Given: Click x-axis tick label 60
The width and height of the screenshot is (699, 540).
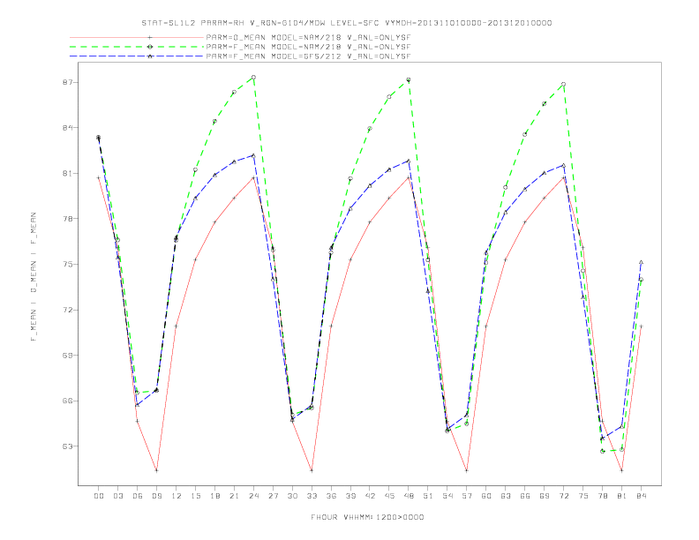Looking at the screenshot, I should (x=486, y=496).
